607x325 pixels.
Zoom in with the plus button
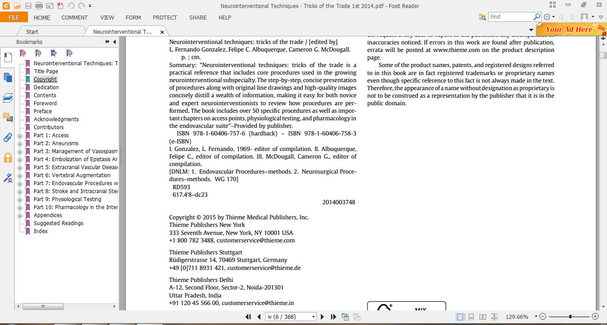(595, 317)
